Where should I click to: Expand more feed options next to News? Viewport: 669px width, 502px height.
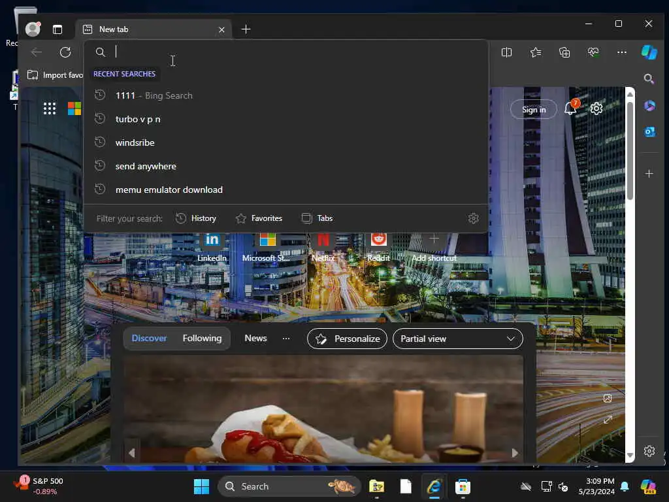(286, 339)
